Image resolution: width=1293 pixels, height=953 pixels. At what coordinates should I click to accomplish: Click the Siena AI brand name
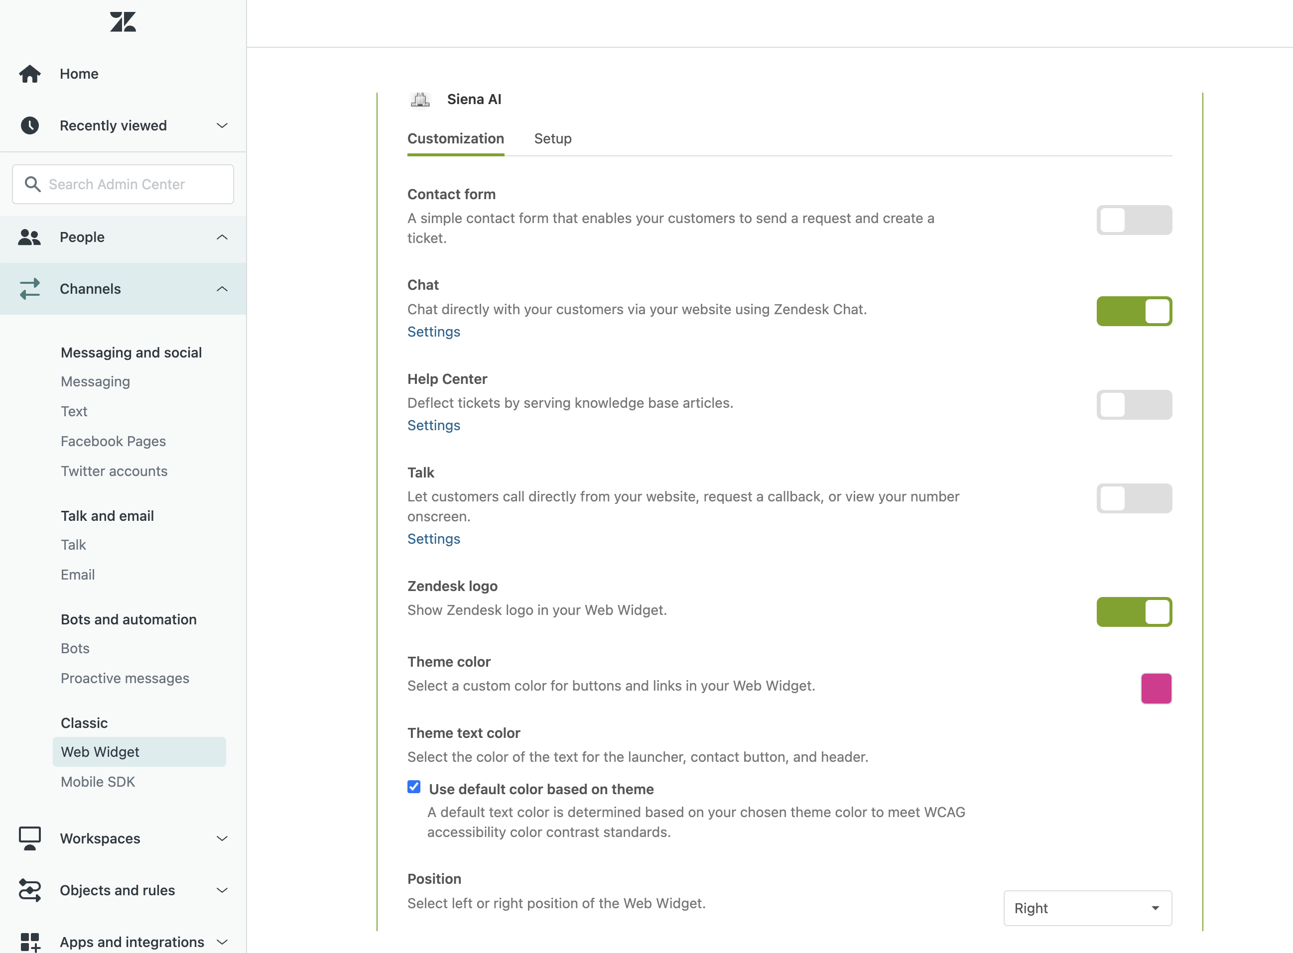(474, 99)
